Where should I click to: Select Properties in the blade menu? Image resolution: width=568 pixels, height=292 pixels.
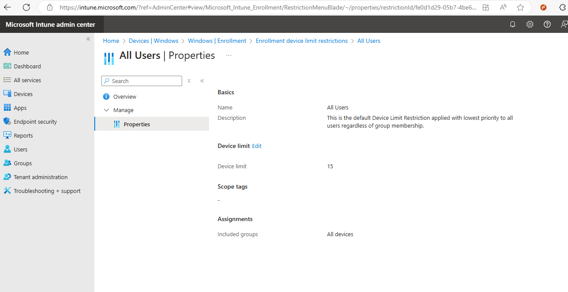pos(151,124)
